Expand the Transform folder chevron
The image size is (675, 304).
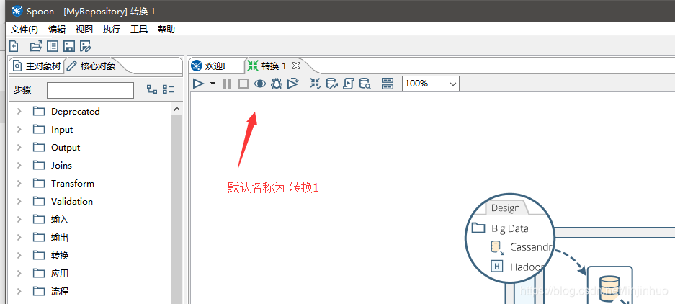point(19,184)
